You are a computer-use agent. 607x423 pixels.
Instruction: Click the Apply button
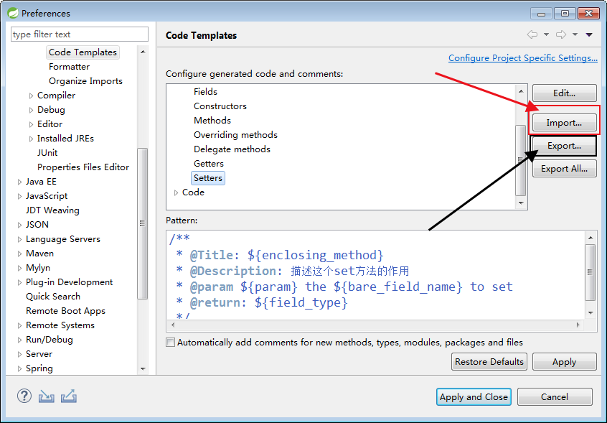click(x=564, y=361)
